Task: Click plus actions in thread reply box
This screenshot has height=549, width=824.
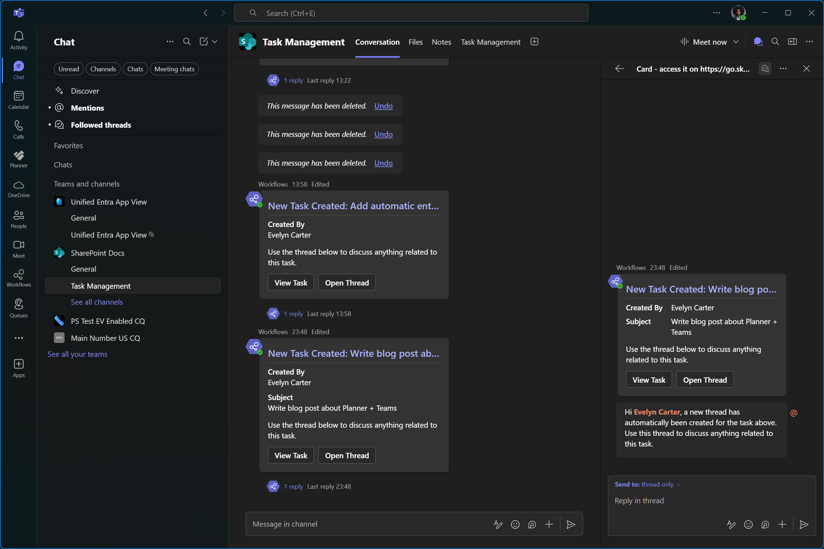Action: tap(782, 525)
